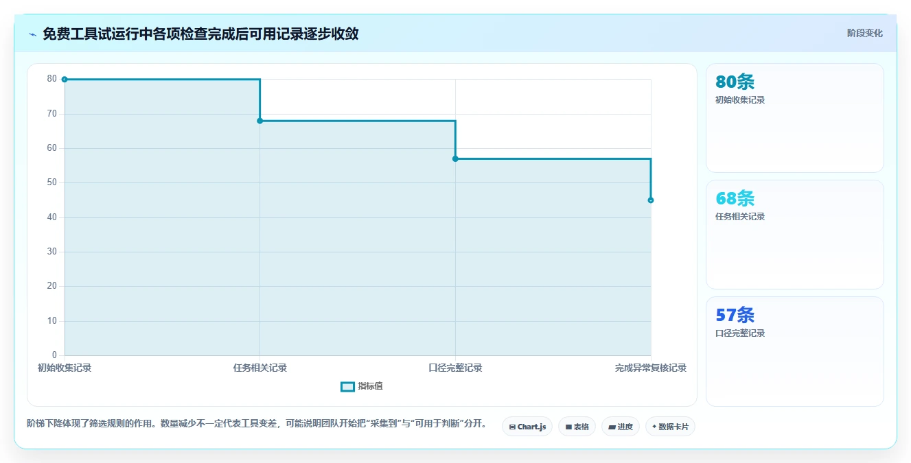This screenshot has height=463, width=911.
Task: Click the 表格 tag
Action: (577, 427)
